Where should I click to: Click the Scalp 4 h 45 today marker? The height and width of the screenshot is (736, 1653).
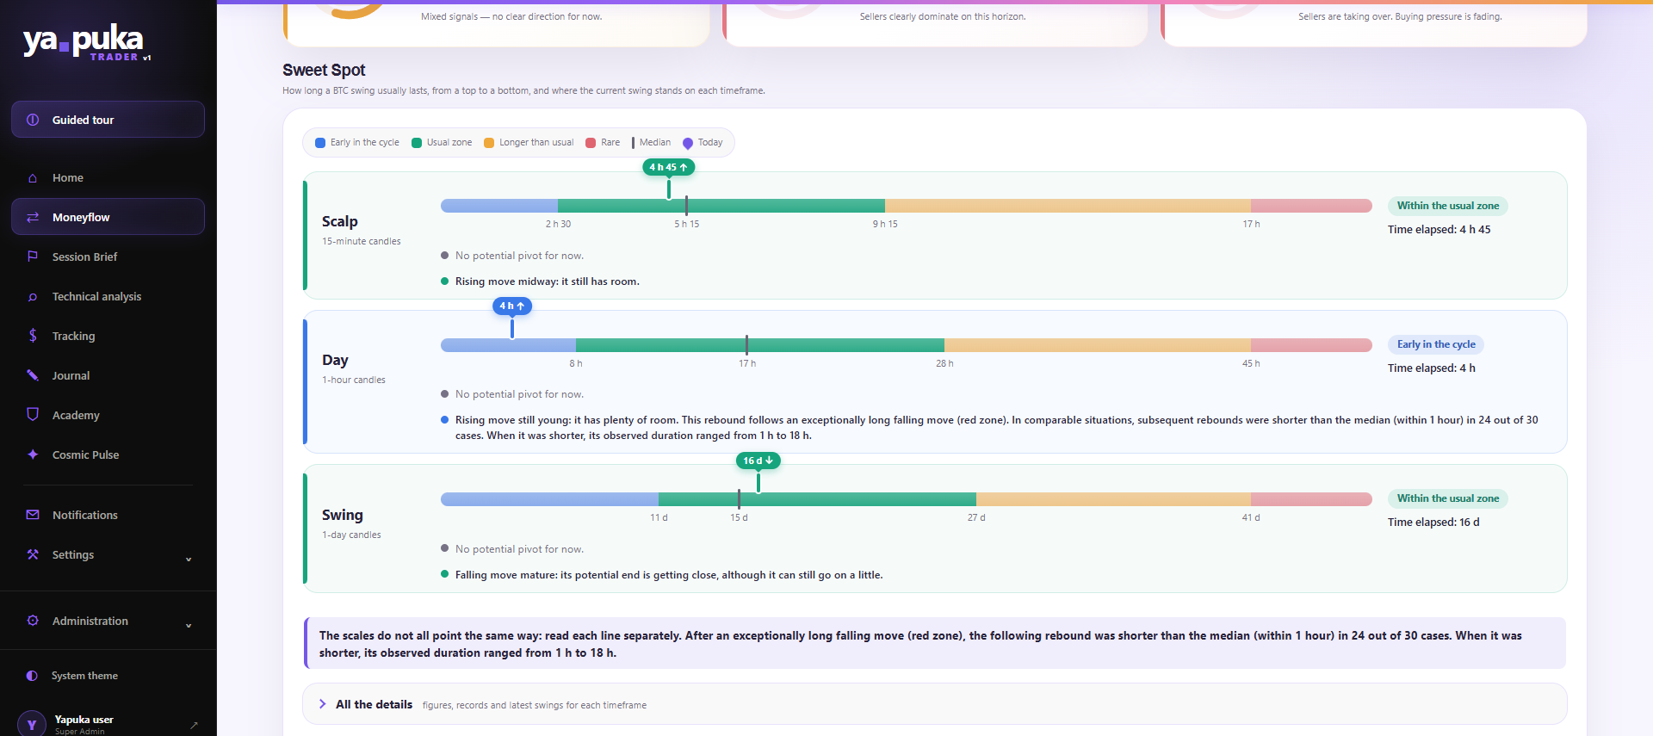668,167
